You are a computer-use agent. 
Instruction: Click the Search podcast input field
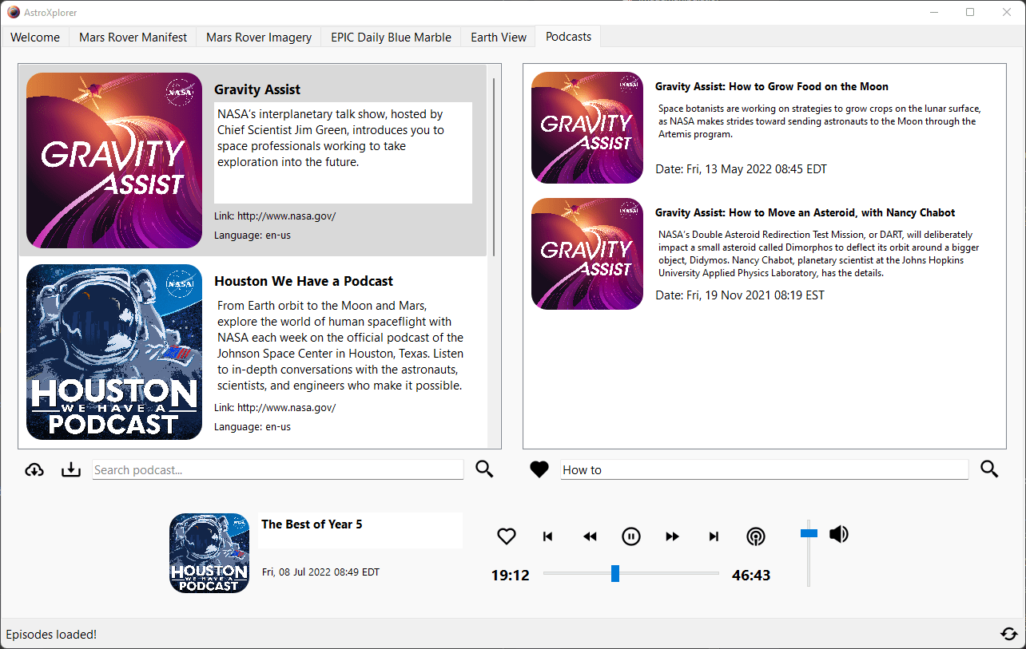tap(277, 469)
